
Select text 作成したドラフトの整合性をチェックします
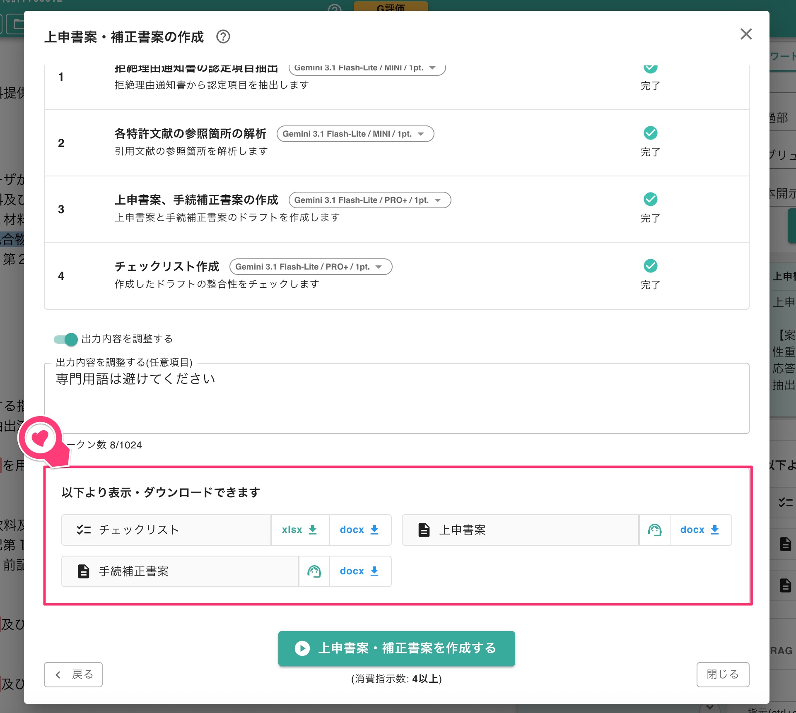click(217, 284)
